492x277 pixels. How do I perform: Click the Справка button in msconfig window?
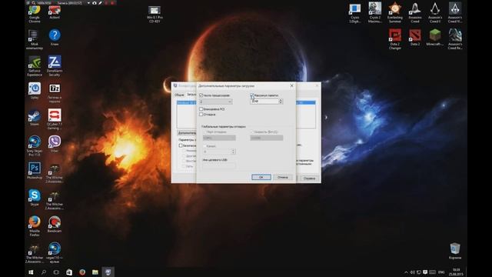309,178
